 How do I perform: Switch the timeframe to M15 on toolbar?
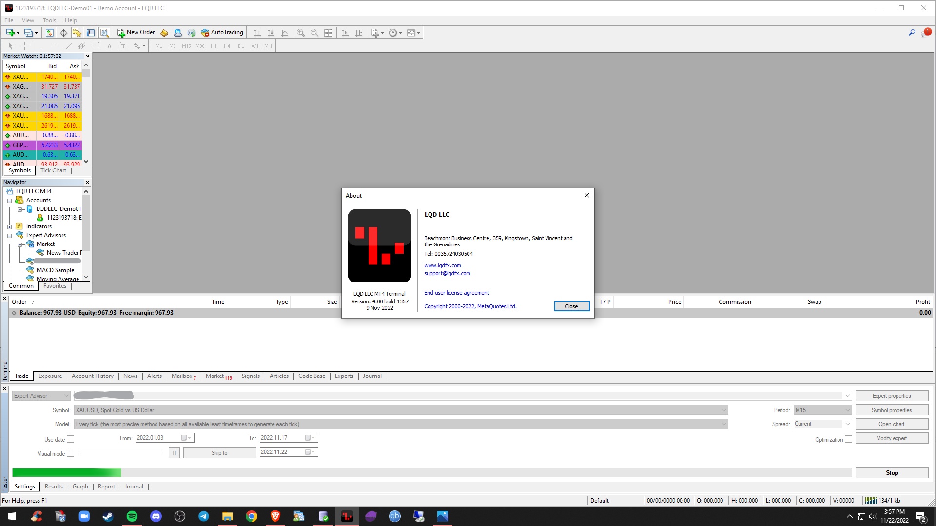(186, 46)
